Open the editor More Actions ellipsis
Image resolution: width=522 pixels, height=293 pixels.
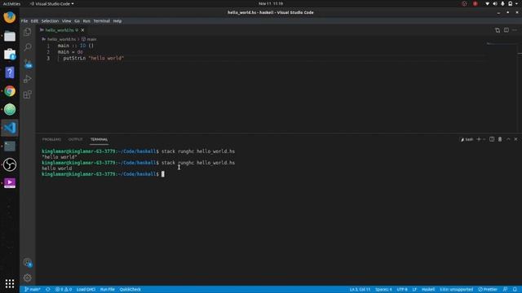click(x=515, y=30)
